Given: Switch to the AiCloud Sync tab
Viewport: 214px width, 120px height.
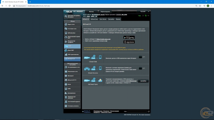Looking at the screenshot, I should coord(94,19).
